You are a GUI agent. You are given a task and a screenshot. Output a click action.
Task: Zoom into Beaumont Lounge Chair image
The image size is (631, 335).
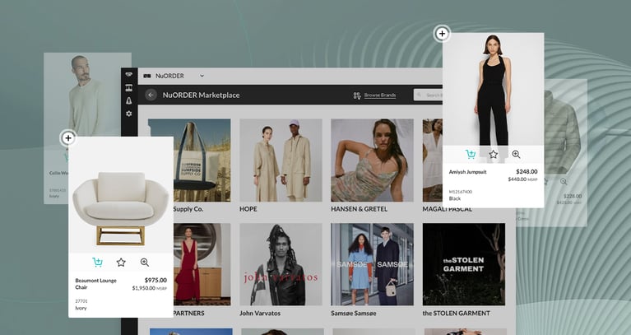click(x=145, y=263)
